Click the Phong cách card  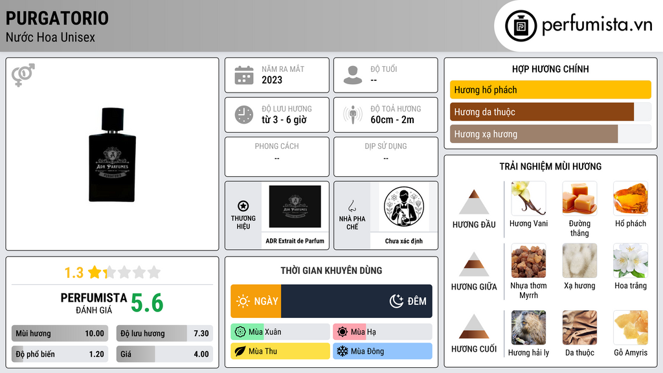click(x=277, y=157)
